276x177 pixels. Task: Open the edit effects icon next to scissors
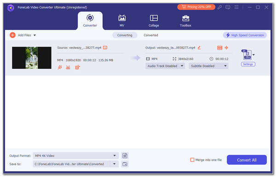click(x=77, y=67)
